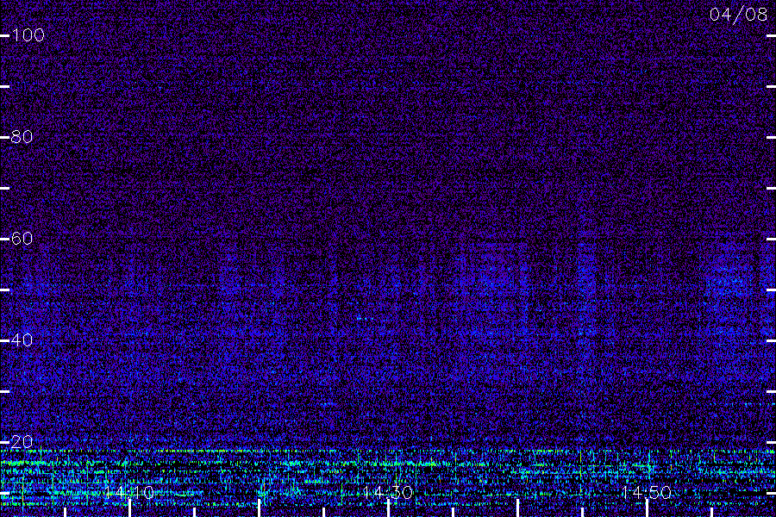Click the 60 frequency axis label
Viewport: 776px width, 517px height.
(x=22, y=239)
